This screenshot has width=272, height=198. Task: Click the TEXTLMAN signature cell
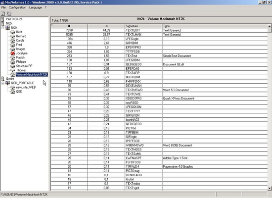[143, 34]
